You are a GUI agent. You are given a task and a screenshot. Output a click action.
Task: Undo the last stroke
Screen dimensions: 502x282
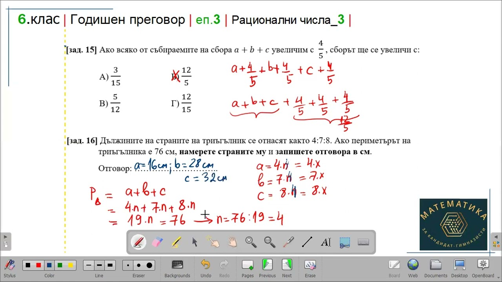click(x=206, y=268)
